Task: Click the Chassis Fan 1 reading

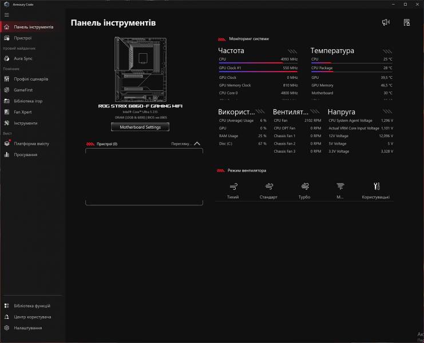Action: [297, 136]
